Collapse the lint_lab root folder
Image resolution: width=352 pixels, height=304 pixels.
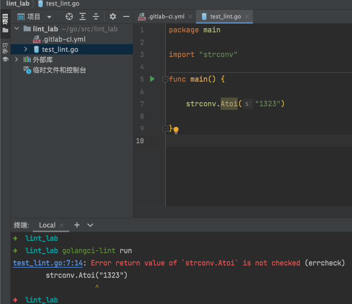[x=17, y=29]
